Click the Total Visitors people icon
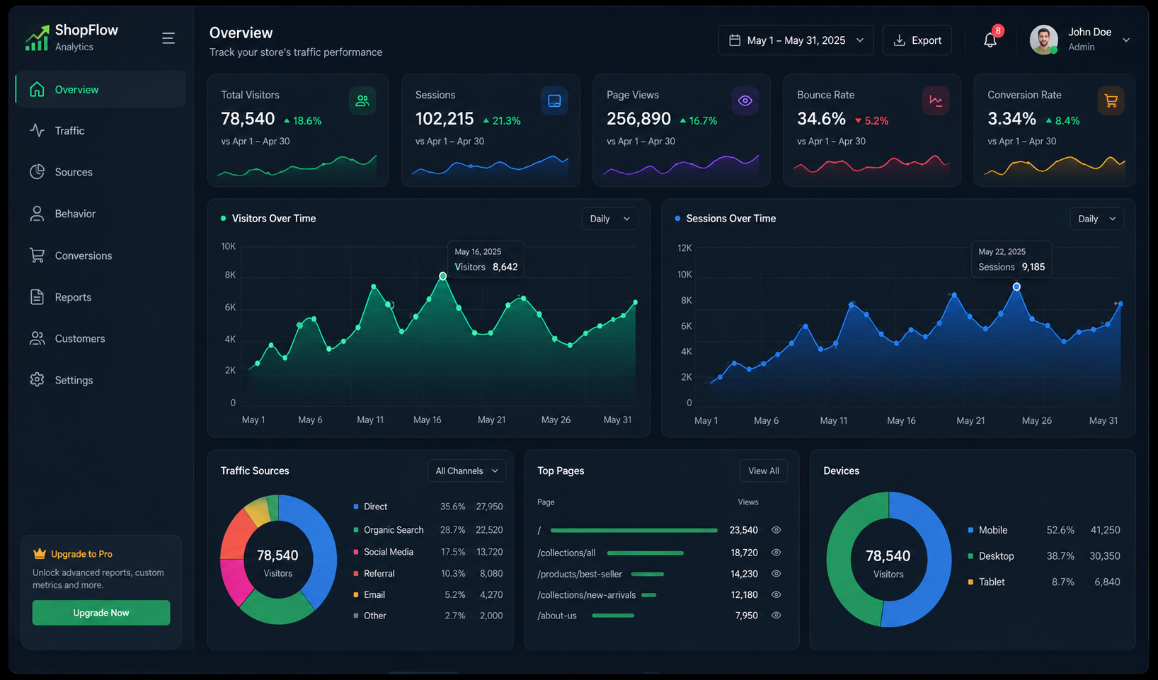The height and width of the screenshot is (680, 1158). point(362,101)
